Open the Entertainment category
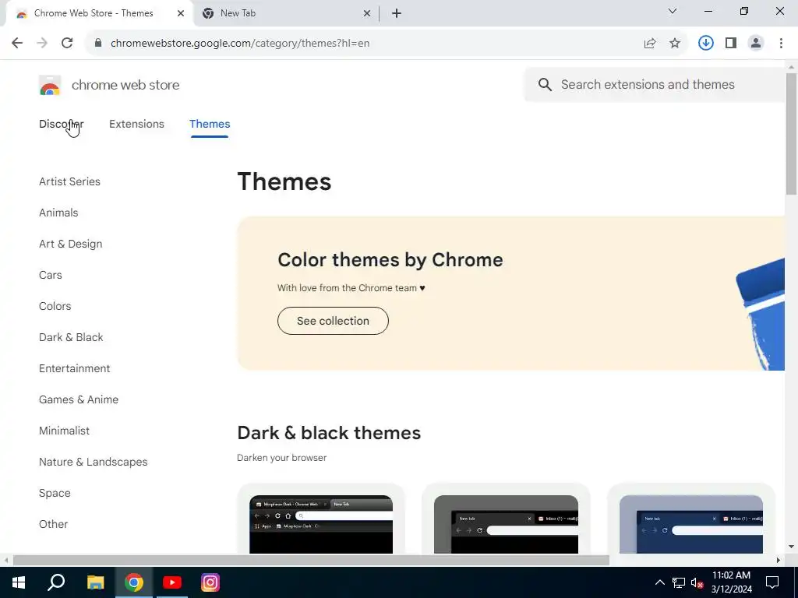This screenshot has height=598, width=798. pyautogui.click(x=74, y=368)
